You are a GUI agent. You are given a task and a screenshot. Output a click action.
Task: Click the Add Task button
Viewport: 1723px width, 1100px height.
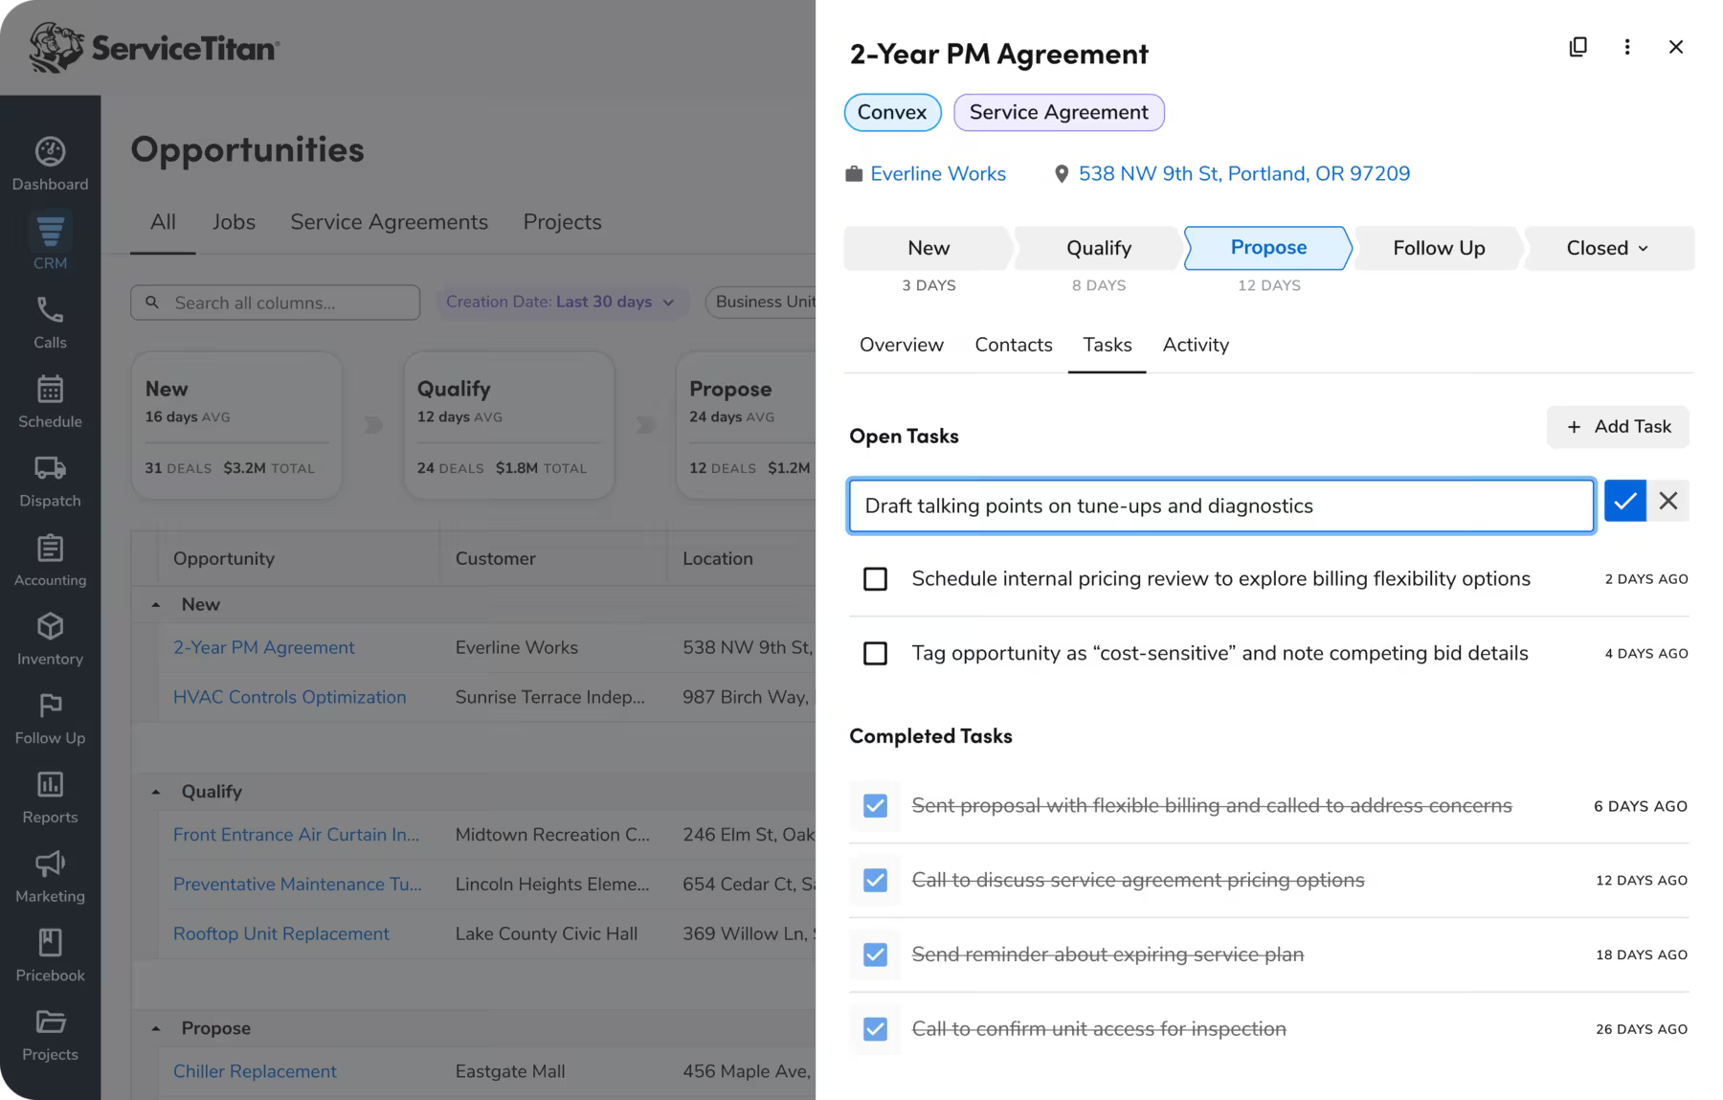pyautogui.click(x=1618, y=427)
